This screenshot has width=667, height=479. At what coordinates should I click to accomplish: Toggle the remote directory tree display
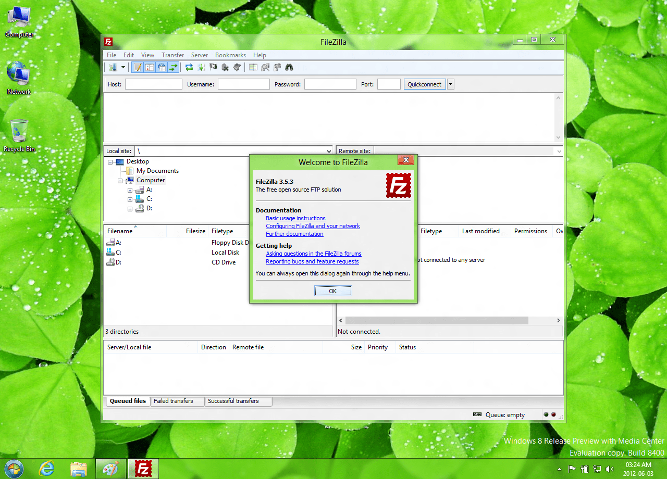(162, 67)
